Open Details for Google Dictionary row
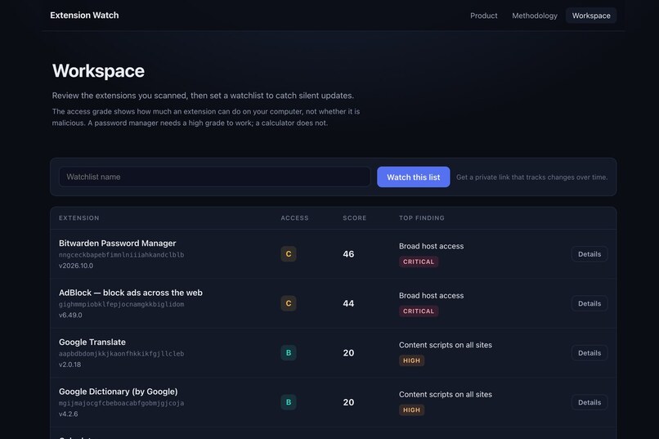This screenshot has height=439, width=659. coord(590,402)
